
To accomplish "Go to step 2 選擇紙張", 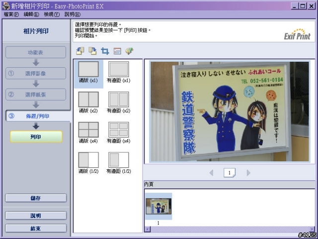I will pyautogui.click(x=36, y=95).
